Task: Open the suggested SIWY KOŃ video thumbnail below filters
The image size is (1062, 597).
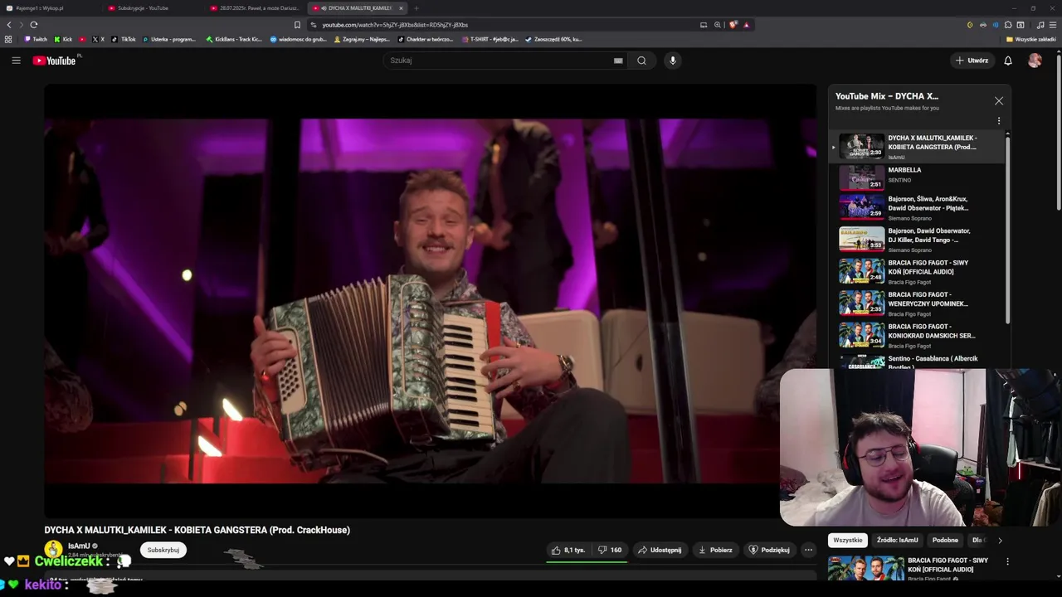Action: pos(866,568)
